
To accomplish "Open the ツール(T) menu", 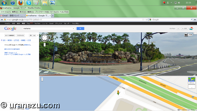I will [x=54, y=12].
